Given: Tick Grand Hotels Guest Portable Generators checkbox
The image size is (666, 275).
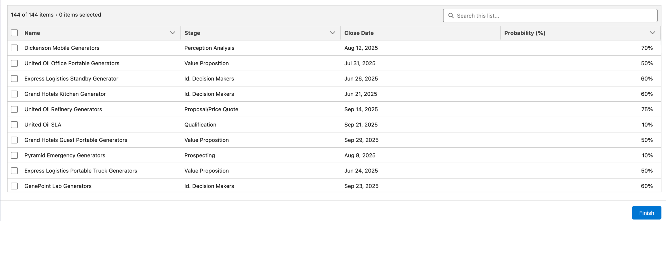Looking at the screenshot, I should (14, 140).
